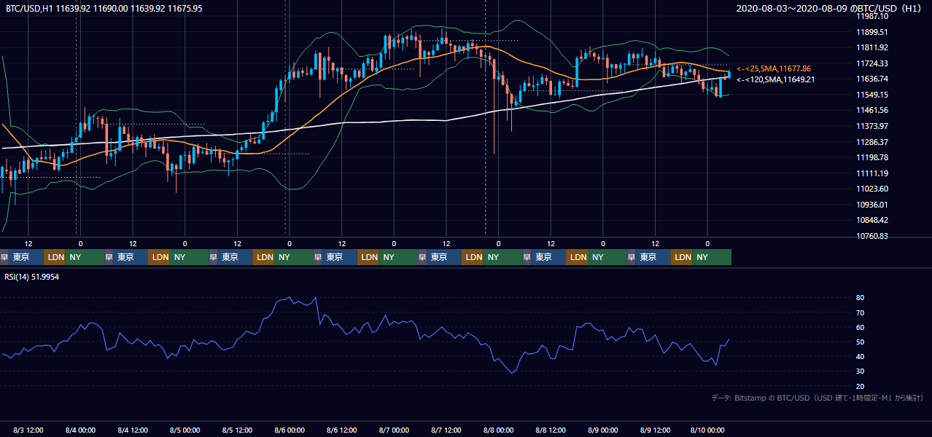Click RSI scale value 50
The width and height of the screenshot is (932, 437).
(x=861, y=342)
